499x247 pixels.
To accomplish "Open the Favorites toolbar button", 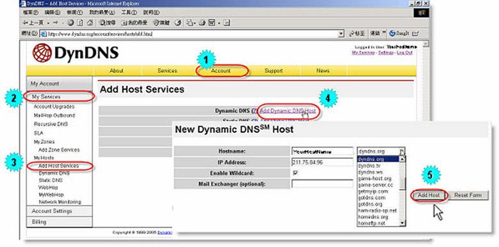I will pos(135,23).
